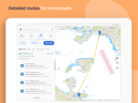Zoom in with the plus button
Viewport: 138px width, 103px height.
pos(117,43)
